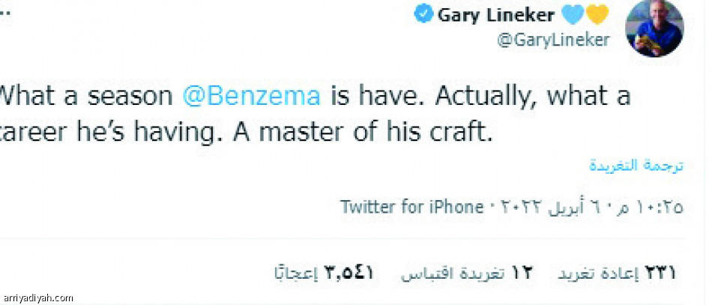Viewport: 712px width, 305px height.
Task: Click the arriyadiyah.com watermark
Action: point(37,298)
